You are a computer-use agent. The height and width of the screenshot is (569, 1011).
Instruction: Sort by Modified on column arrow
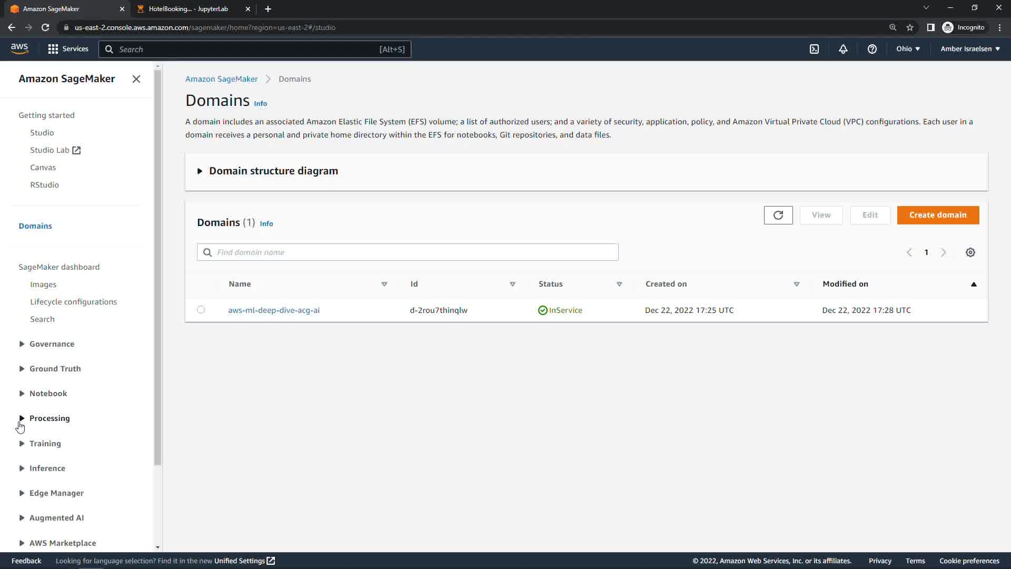(x=973, y=284)
